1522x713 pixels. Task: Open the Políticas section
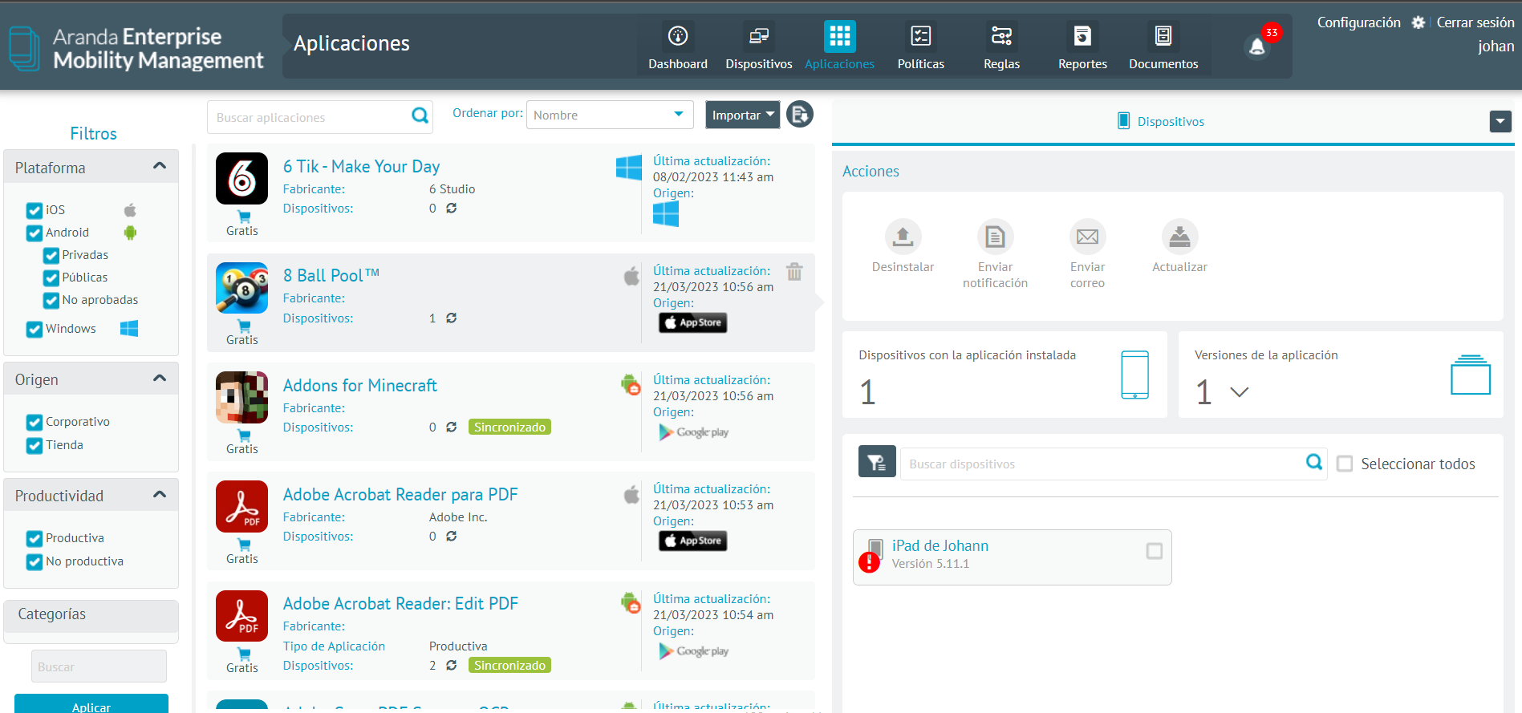(920, 47)
